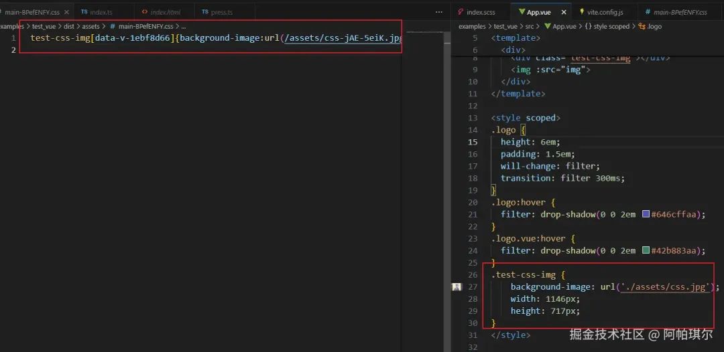Click 'background-image' property in left editor

[x=220, y=37]
